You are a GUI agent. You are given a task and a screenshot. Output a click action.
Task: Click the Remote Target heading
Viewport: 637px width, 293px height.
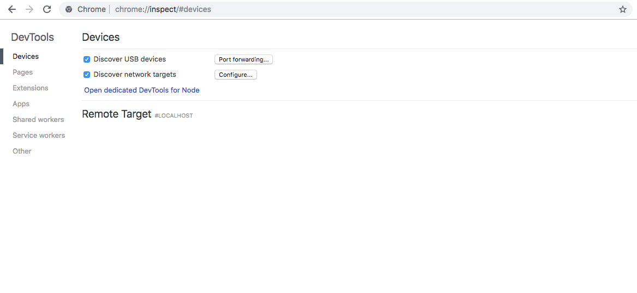(117, 114)
